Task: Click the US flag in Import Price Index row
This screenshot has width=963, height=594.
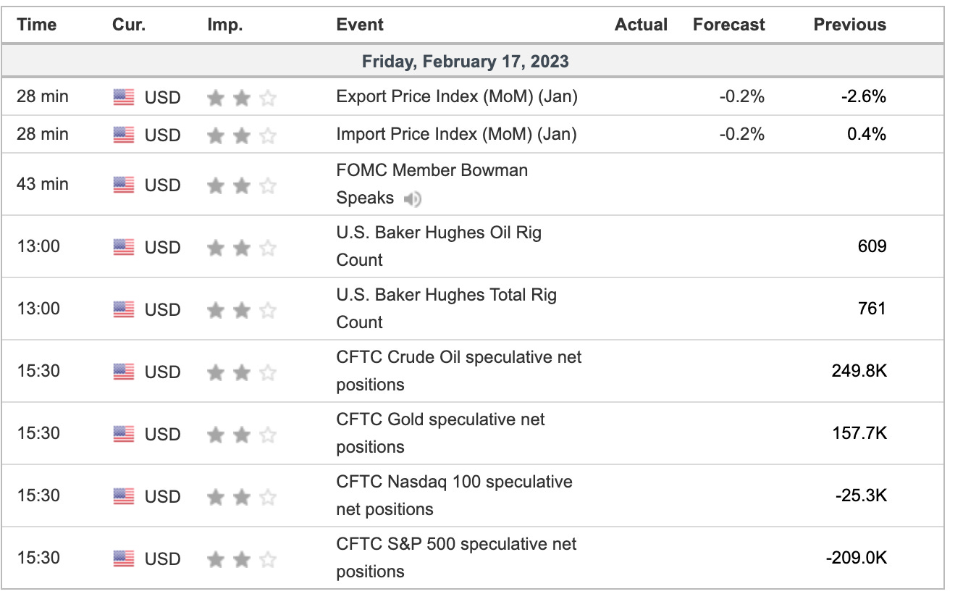Action: point(124,135)
